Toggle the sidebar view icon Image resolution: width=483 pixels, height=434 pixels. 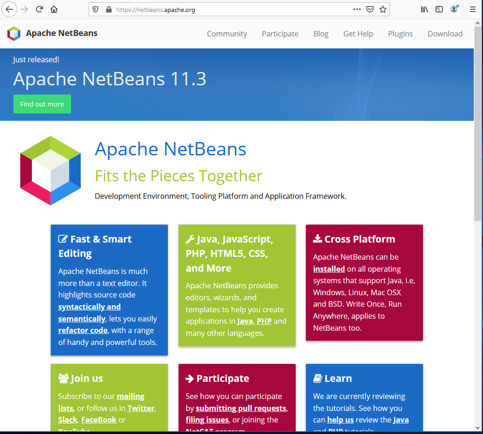pyautogui.click(x=439, y=9)
